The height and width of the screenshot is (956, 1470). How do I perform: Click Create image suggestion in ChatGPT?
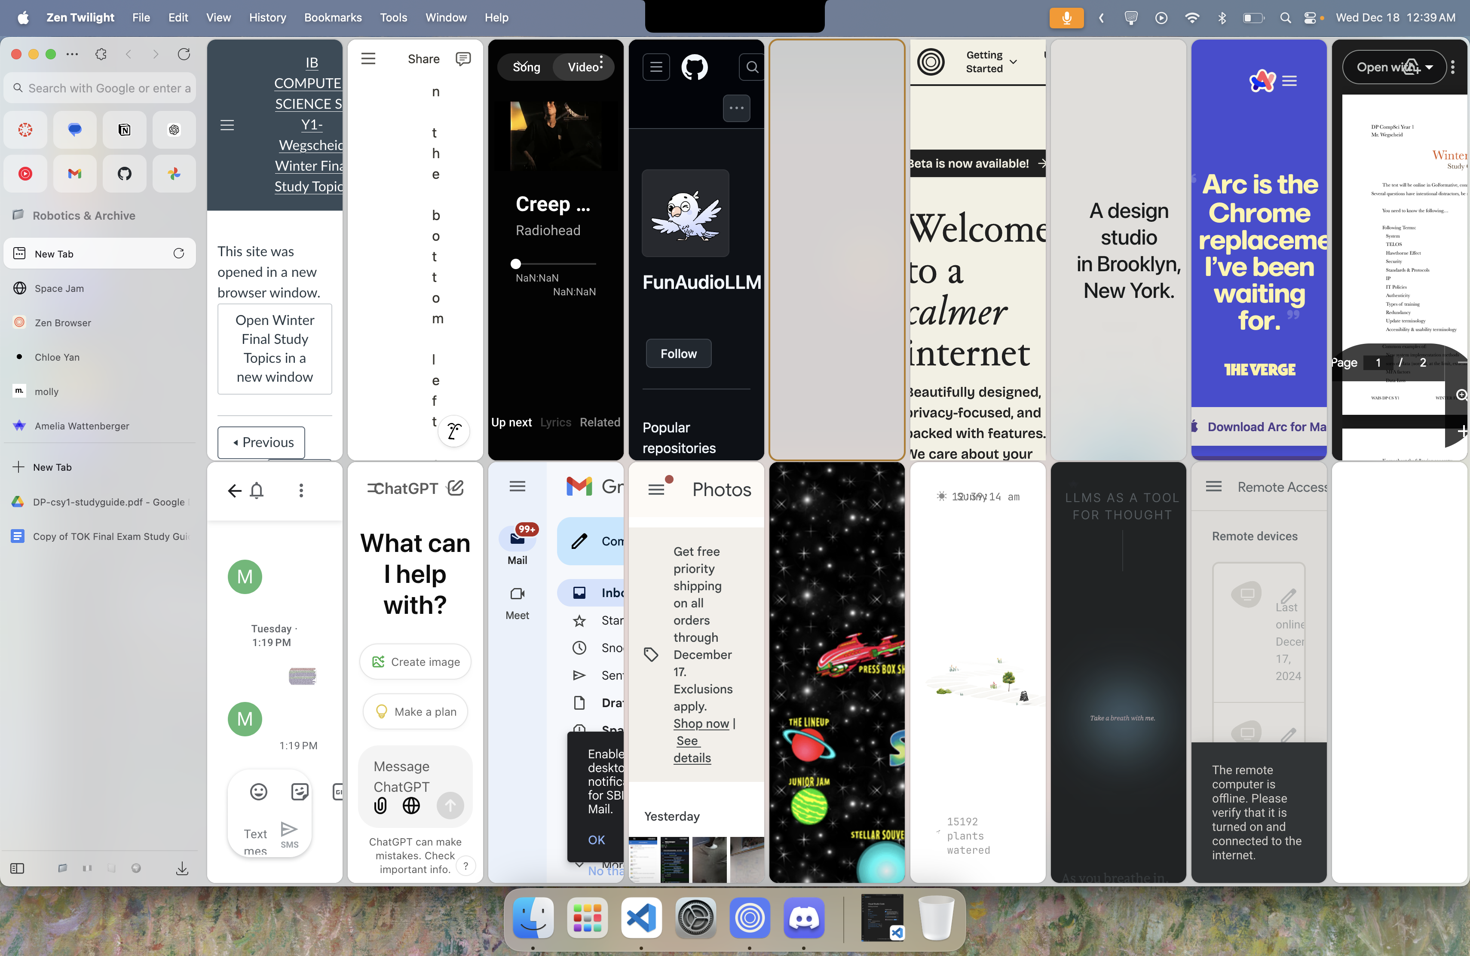415,662
